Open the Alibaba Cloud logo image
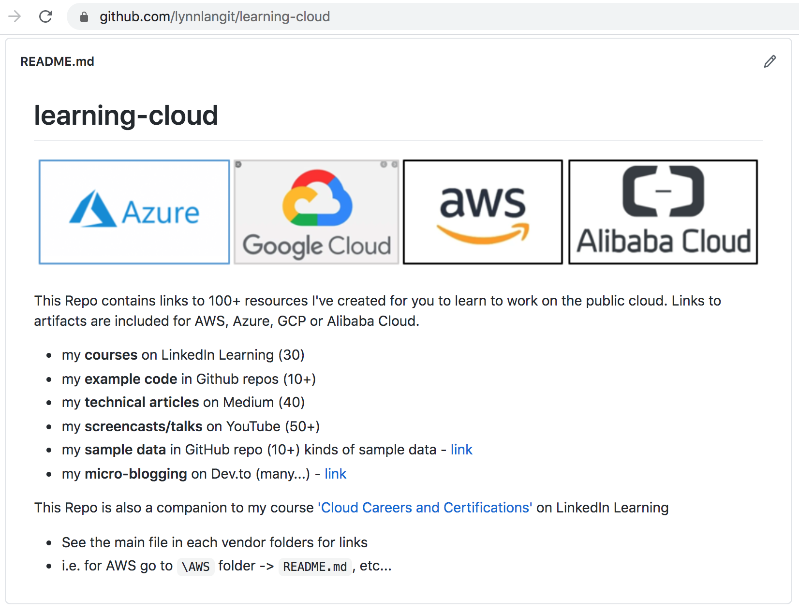799x613 pixels. 663,212
